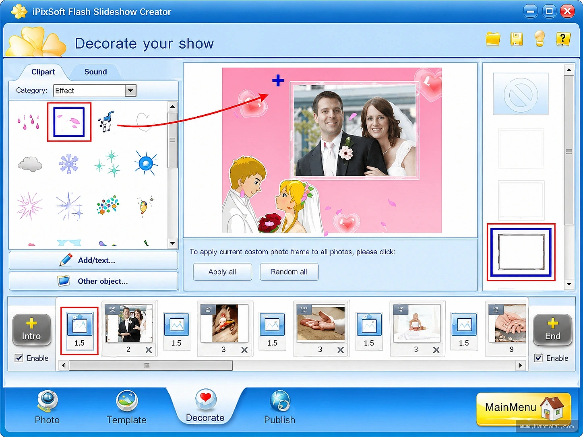Select the snowflake effect clipart
Image resolution: width=583 pixels, height=437 pixels.
(x=68, y=164)
